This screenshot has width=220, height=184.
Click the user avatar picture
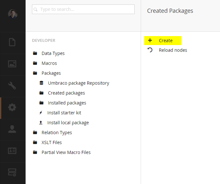(x=12, y=14)
